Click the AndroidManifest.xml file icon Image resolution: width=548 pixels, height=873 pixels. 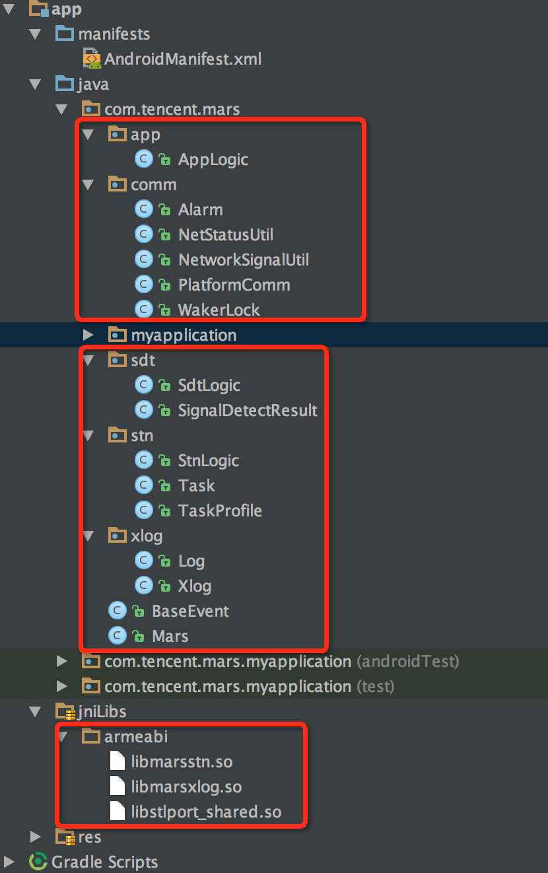pos(92,59)
